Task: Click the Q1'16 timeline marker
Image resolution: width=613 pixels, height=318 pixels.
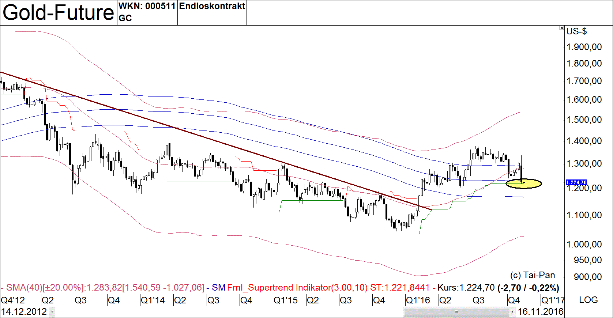Action: pyautogui.click(x=418, y=300)
